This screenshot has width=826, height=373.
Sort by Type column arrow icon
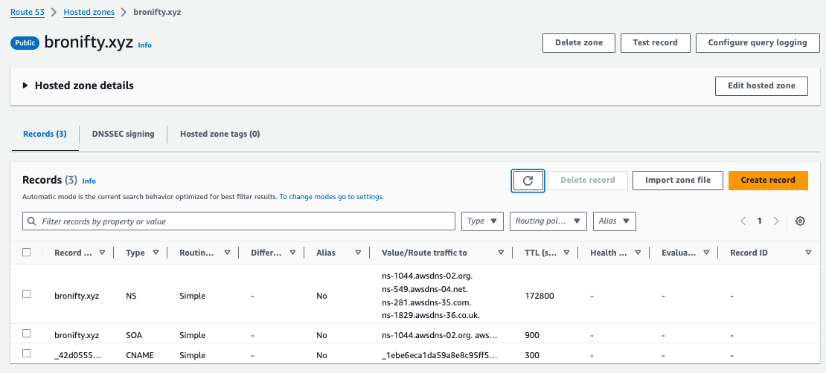tap(156, 253)
